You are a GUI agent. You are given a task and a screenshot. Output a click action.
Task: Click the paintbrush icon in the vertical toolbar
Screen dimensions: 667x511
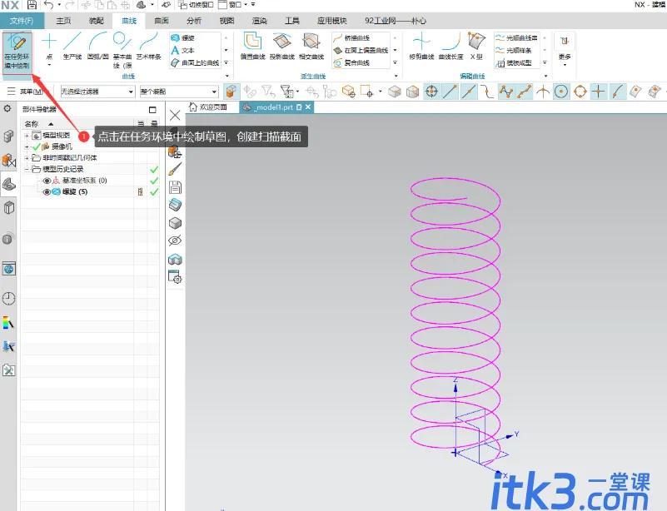pyautogui.click(x=175, y=169)
